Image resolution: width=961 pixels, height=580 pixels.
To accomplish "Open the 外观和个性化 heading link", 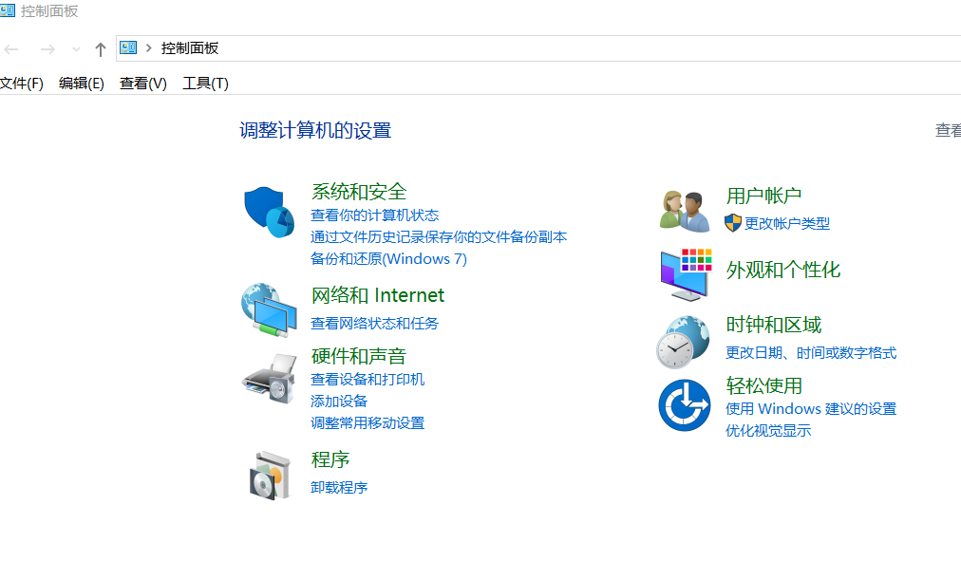I will 782,271.
